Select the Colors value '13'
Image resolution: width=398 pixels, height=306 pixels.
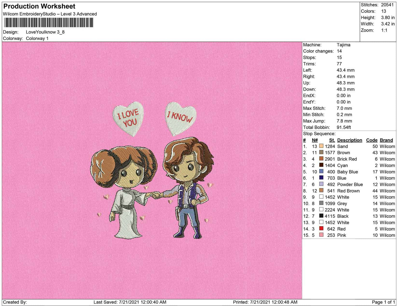tap(384, 11)
